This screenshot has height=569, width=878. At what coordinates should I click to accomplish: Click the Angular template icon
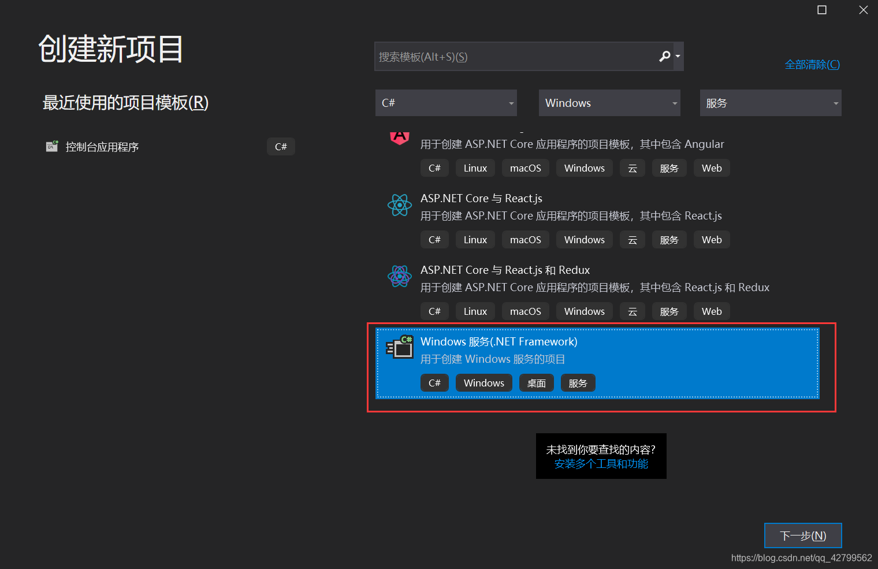click(x=400, y=137)
